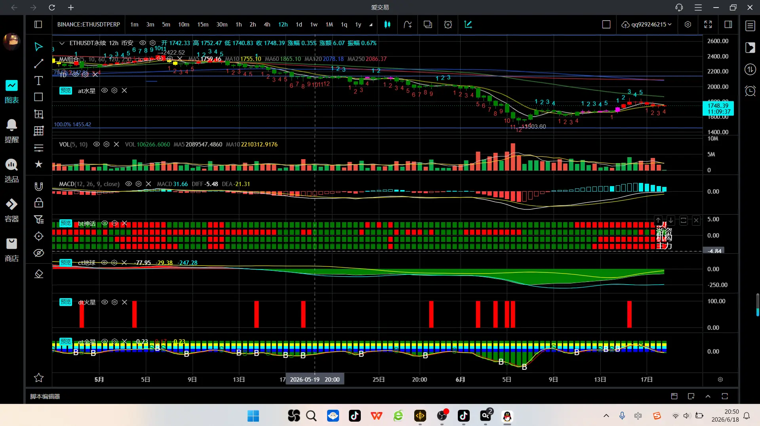
Task: Open the 图表 chart section
Action: pyautogui.click(x=11, y=92)
